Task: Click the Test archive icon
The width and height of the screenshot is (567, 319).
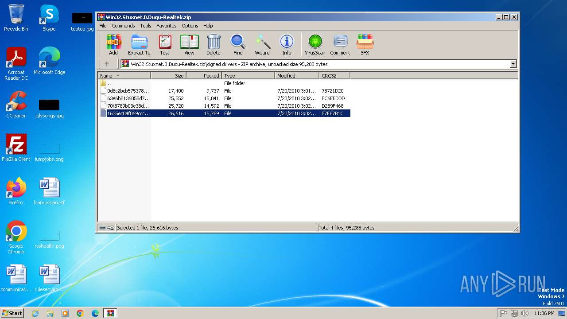Action: [165, 44]
